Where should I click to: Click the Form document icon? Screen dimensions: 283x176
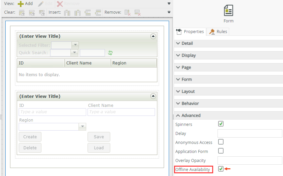click(229, 10)
